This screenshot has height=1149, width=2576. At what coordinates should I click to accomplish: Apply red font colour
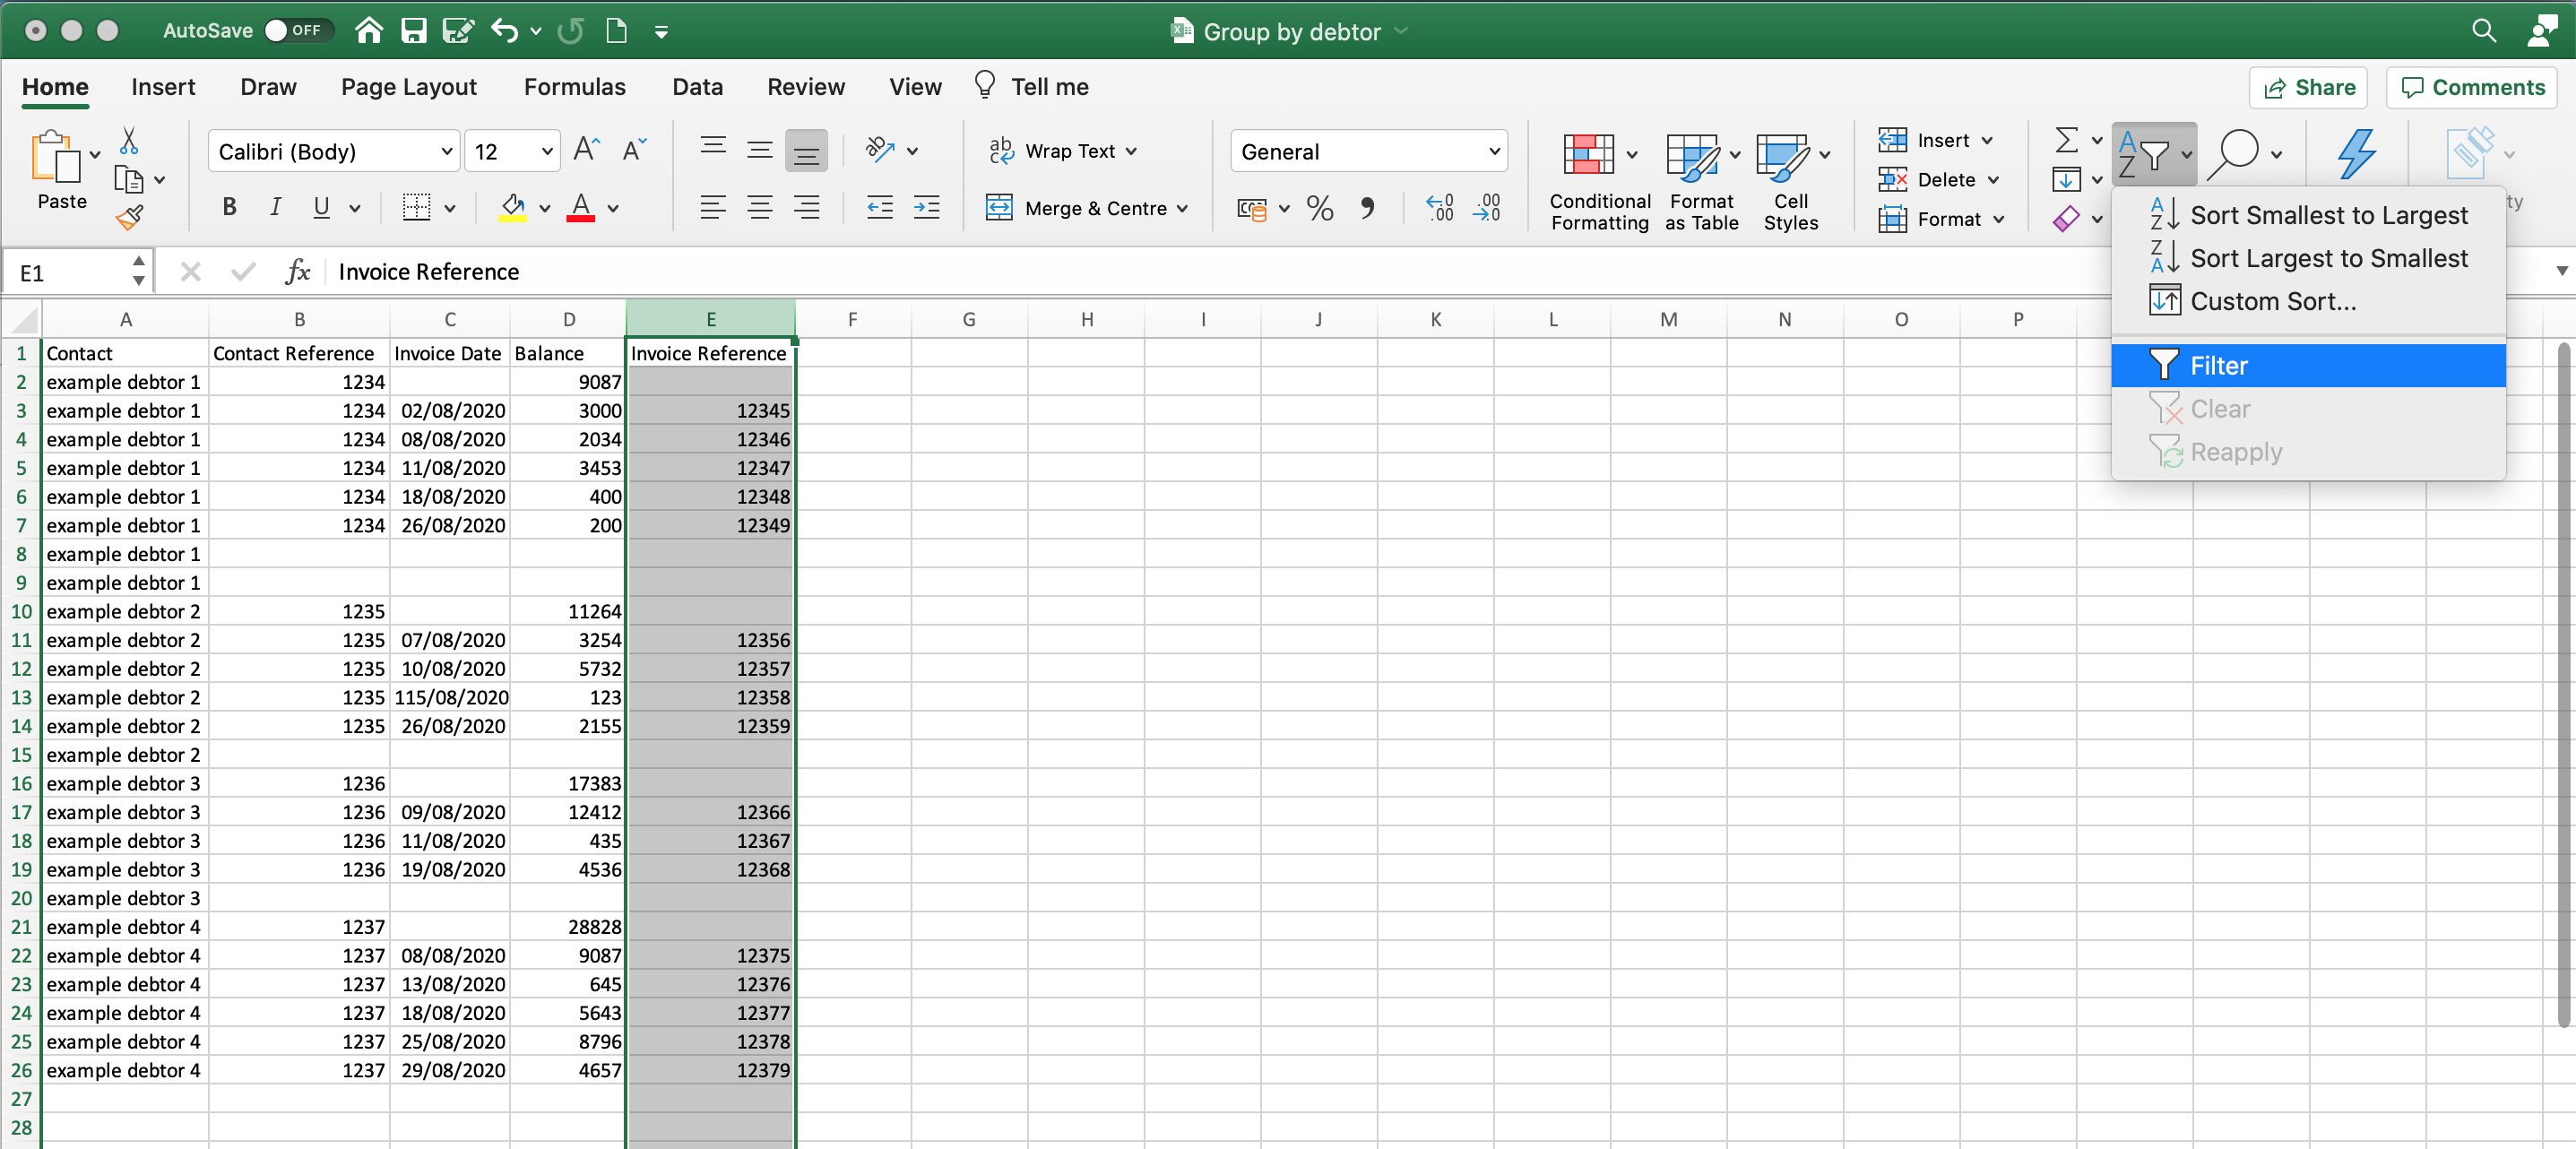(581, 208)
